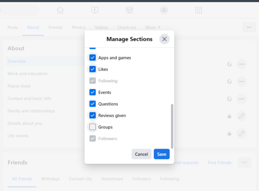259x191 pixels.
Task: Open the third About row options menu
Action: [241, 99]
